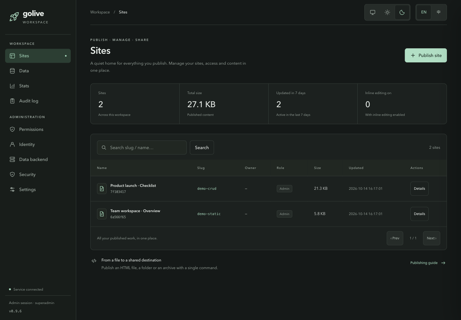Go to Prev page of sites
The image size is (461, 320).
point(395,238)
